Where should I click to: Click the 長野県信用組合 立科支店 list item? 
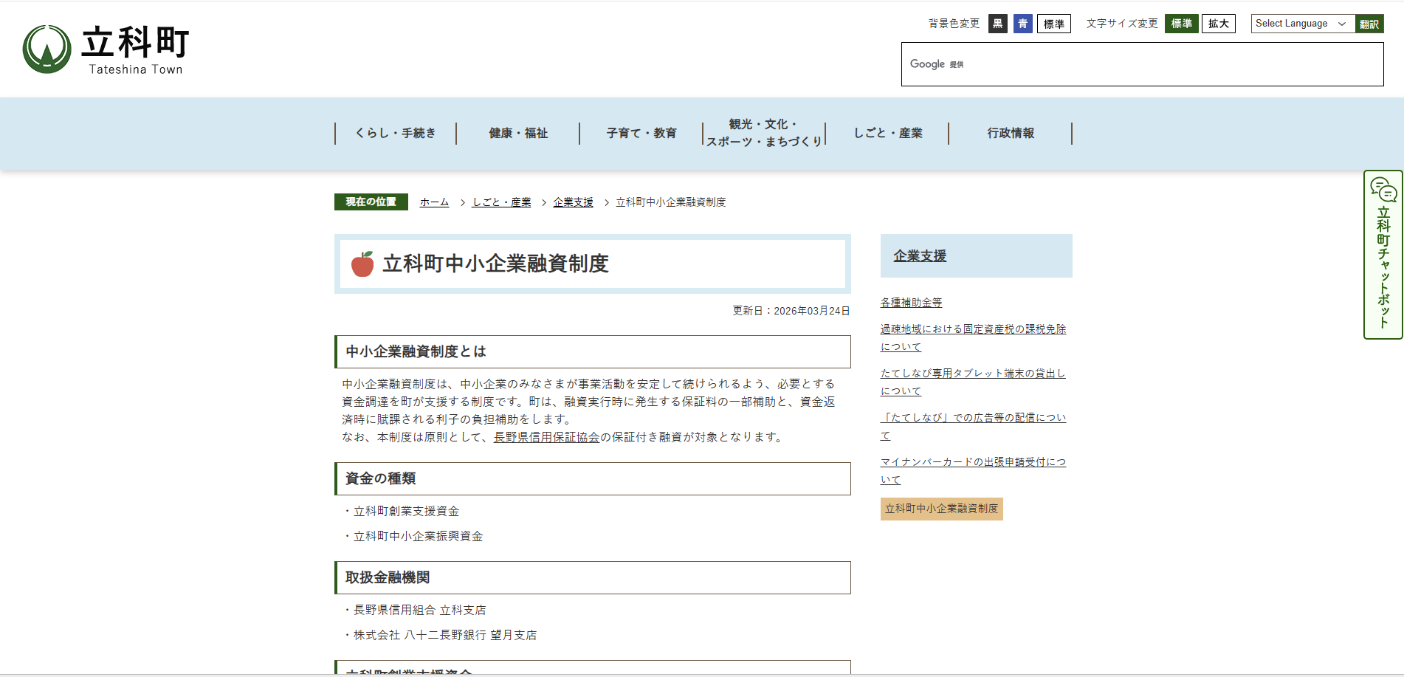[x=414, y=610]
